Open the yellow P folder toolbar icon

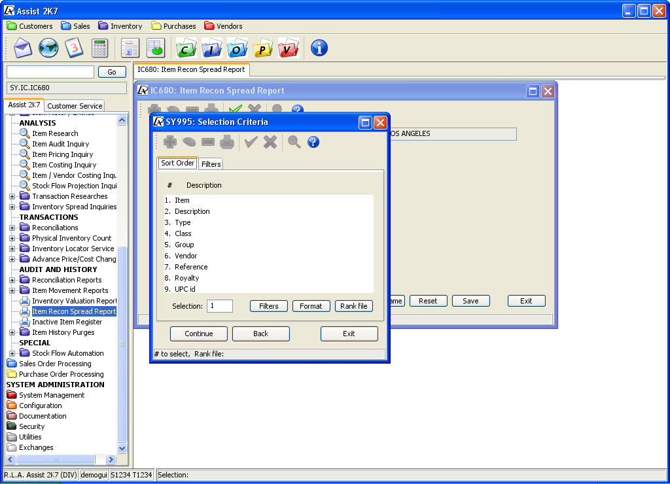263,48
